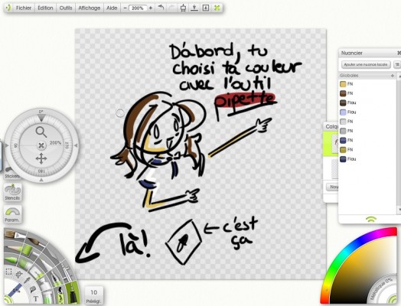Click the move arrows icon in canvas positioner
Viewport: 401px width, 306px height.
click(41, 158)
